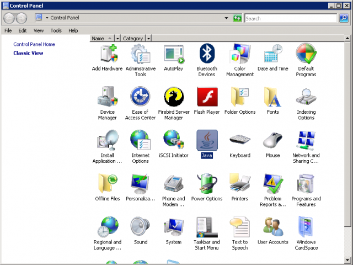Open the System applet

click(x=174, y=231)
